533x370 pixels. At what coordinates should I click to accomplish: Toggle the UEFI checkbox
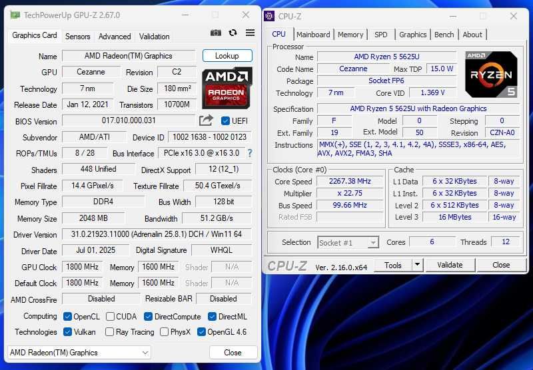point(225,121)
